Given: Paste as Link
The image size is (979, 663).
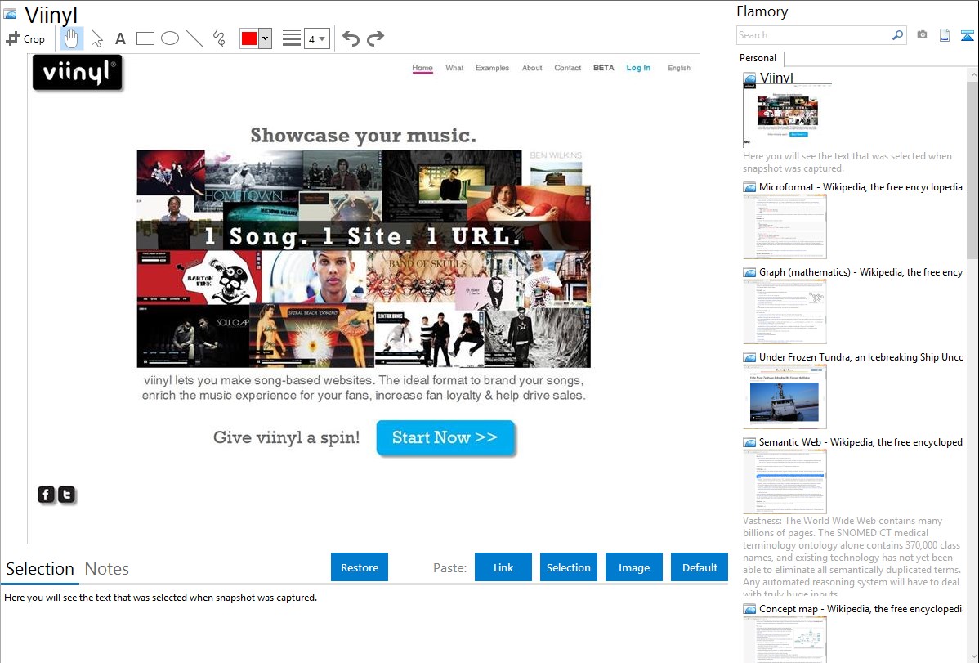Looking at the screenshot, I should (x=503, y=567).
